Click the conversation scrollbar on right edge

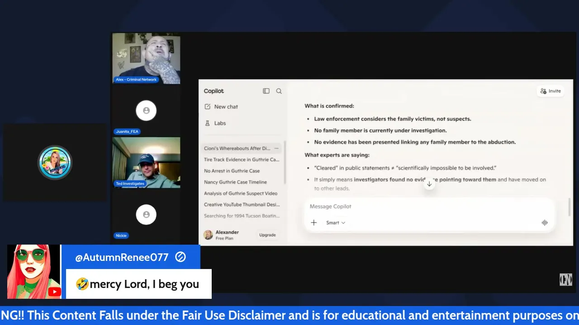[569, 207]
